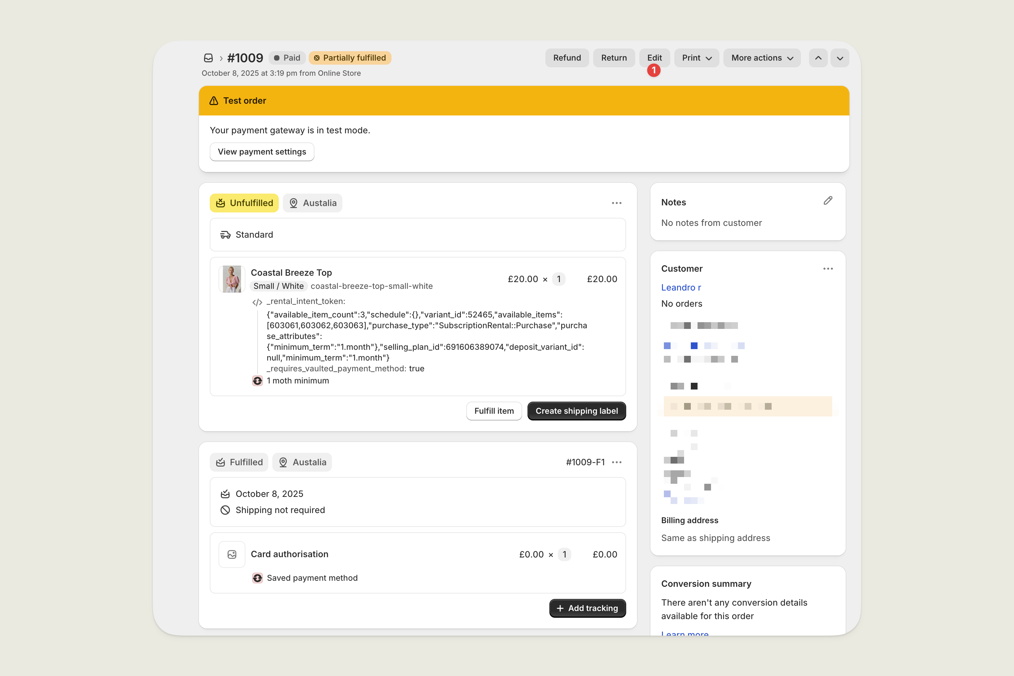Open Customer card three-dot menu

828,269
